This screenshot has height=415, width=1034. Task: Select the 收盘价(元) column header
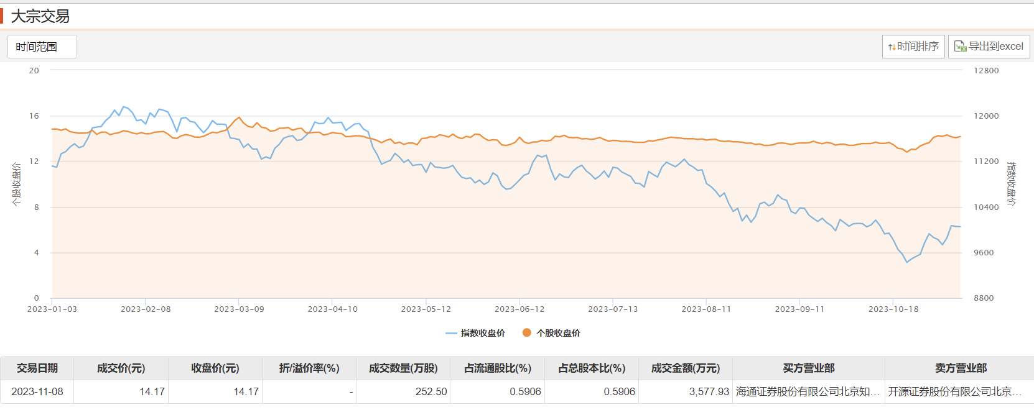pos(215,368)
